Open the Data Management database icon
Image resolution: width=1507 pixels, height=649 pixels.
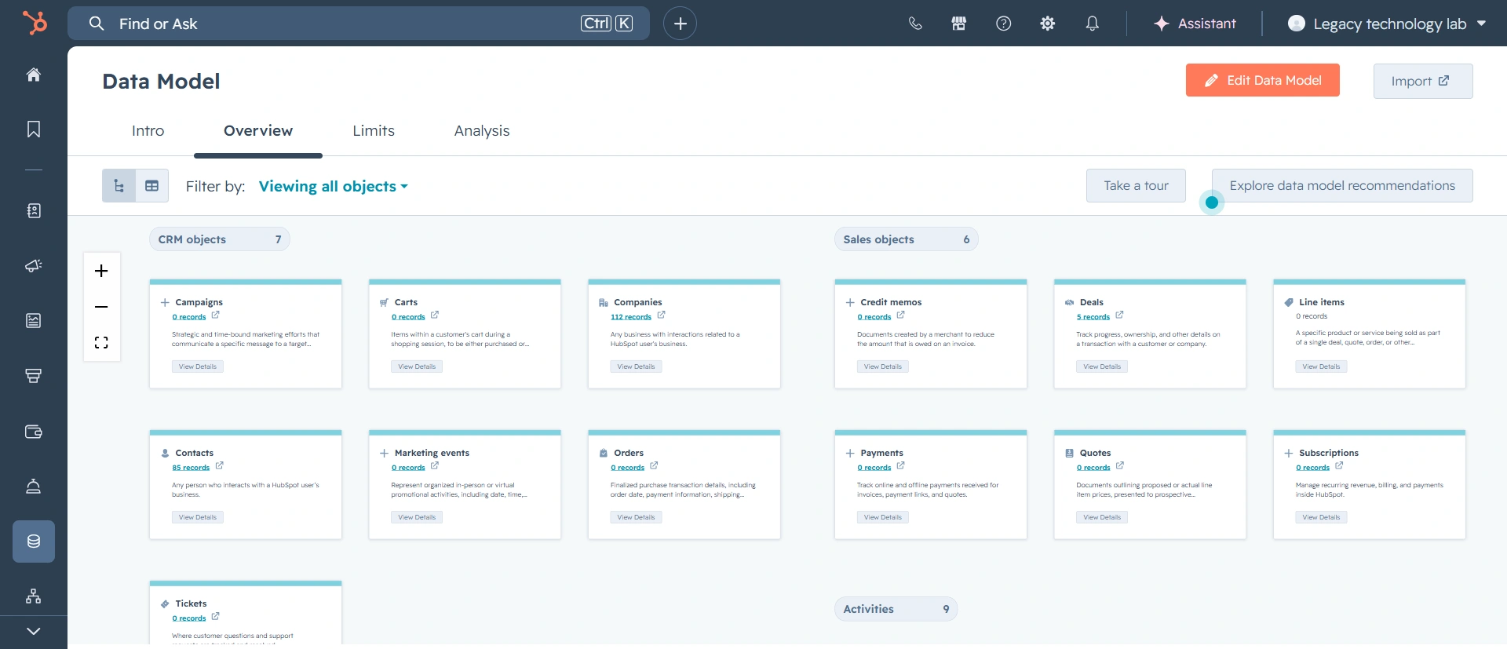[34, 541]
